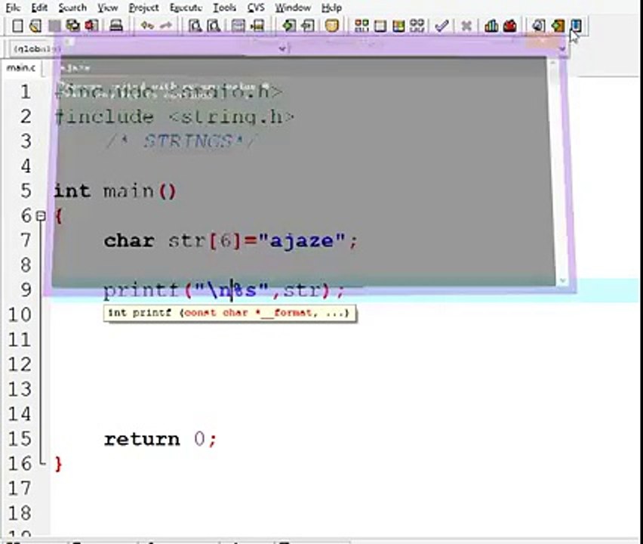The width and height of the screenshot is (643, 544).
Task: Delete profiling information red icon
Action: click(x=509, y=26)
